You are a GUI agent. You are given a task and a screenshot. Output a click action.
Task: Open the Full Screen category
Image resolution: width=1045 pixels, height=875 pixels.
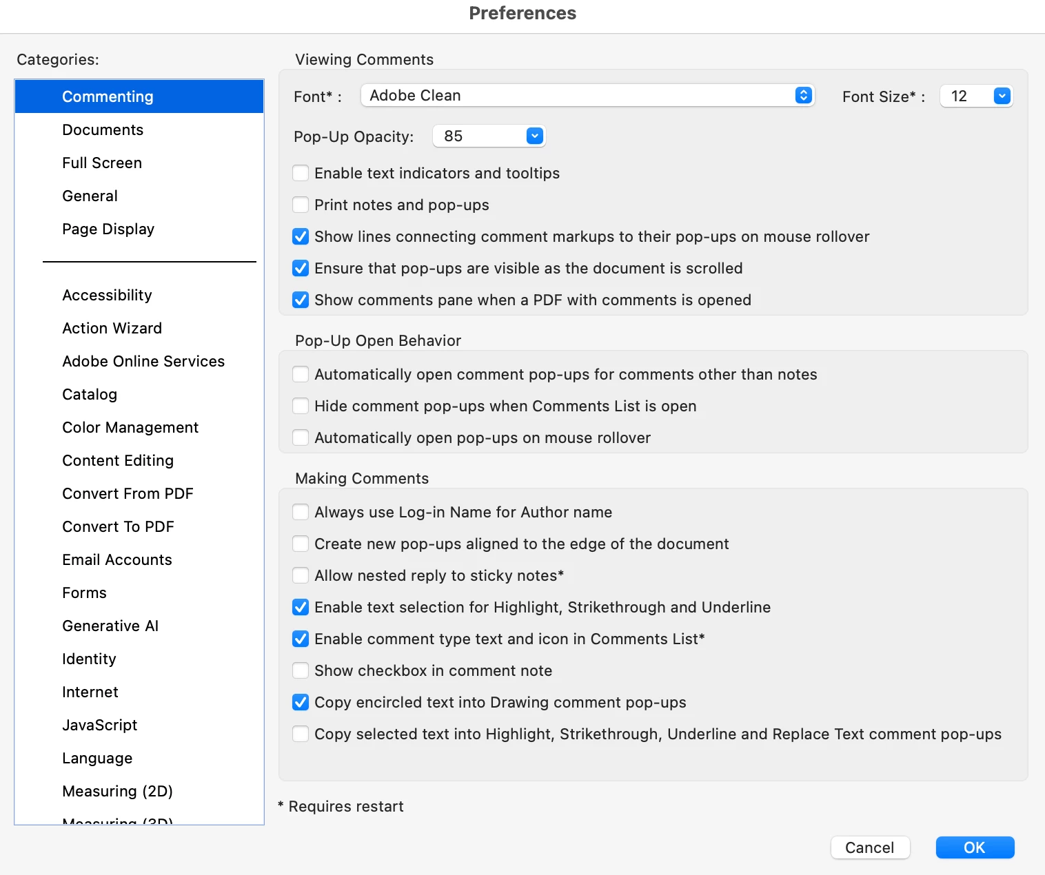[x=102, y=163]
